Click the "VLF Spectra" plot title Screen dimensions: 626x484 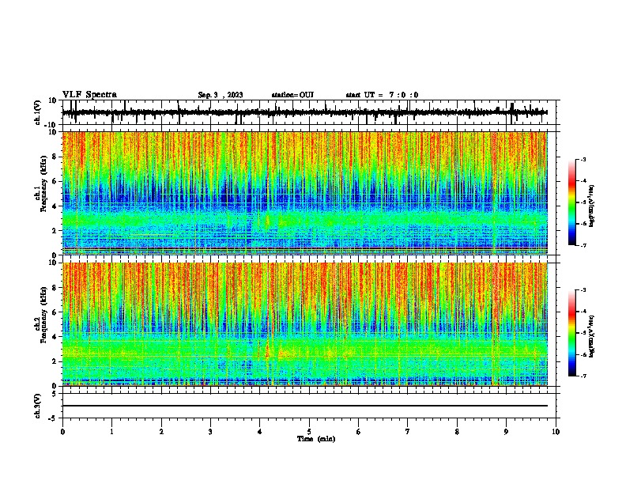click(x=89, y=94)
